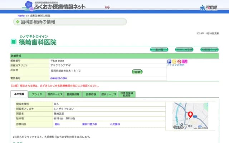Click the yellow facility icon beside parking
Viewport: 229px width, 143px height.
(x=174, y=61)
